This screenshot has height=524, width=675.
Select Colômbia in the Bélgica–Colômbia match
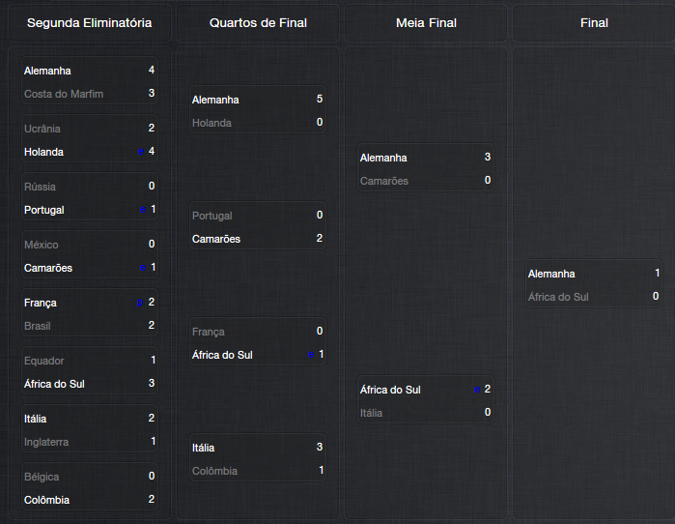coord(46,500)
